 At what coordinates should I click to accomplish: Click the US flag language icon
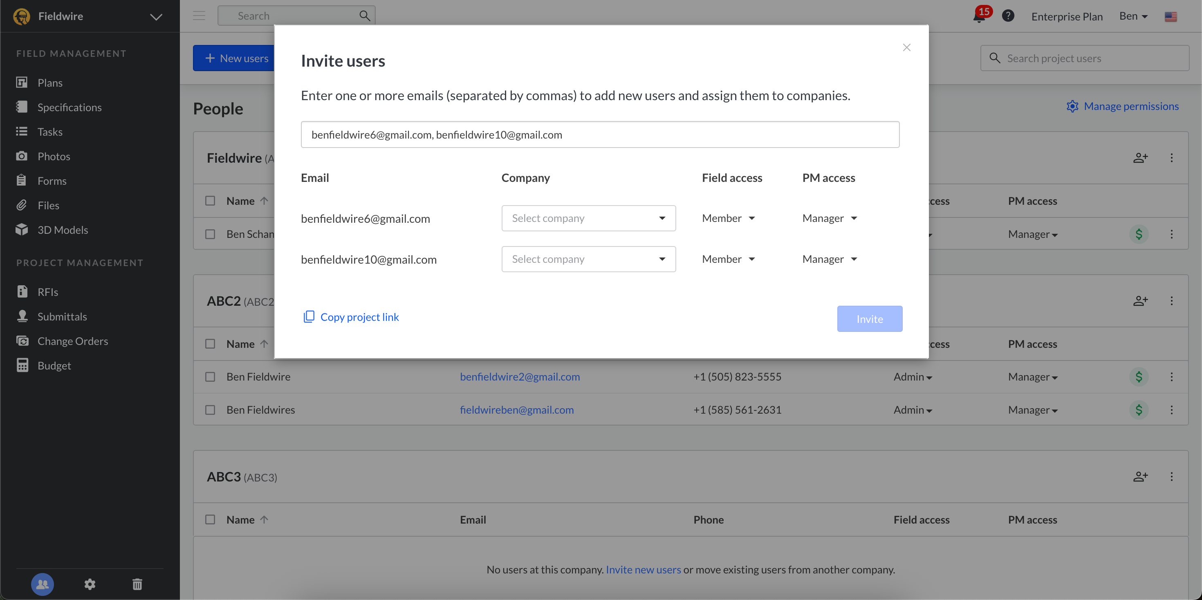point(1171,17)
